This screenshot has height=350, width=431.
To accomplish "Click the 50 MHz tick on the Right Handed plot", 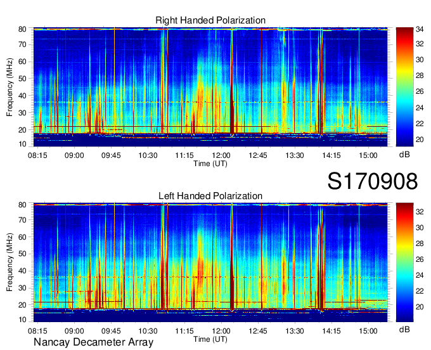I will pos(22,79).
